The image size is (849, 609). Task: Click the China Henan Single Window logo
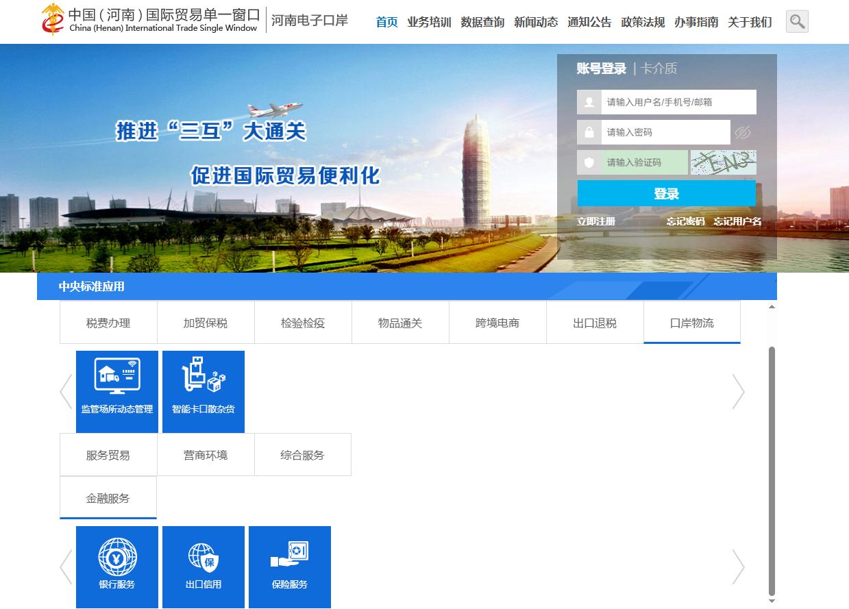151,20
